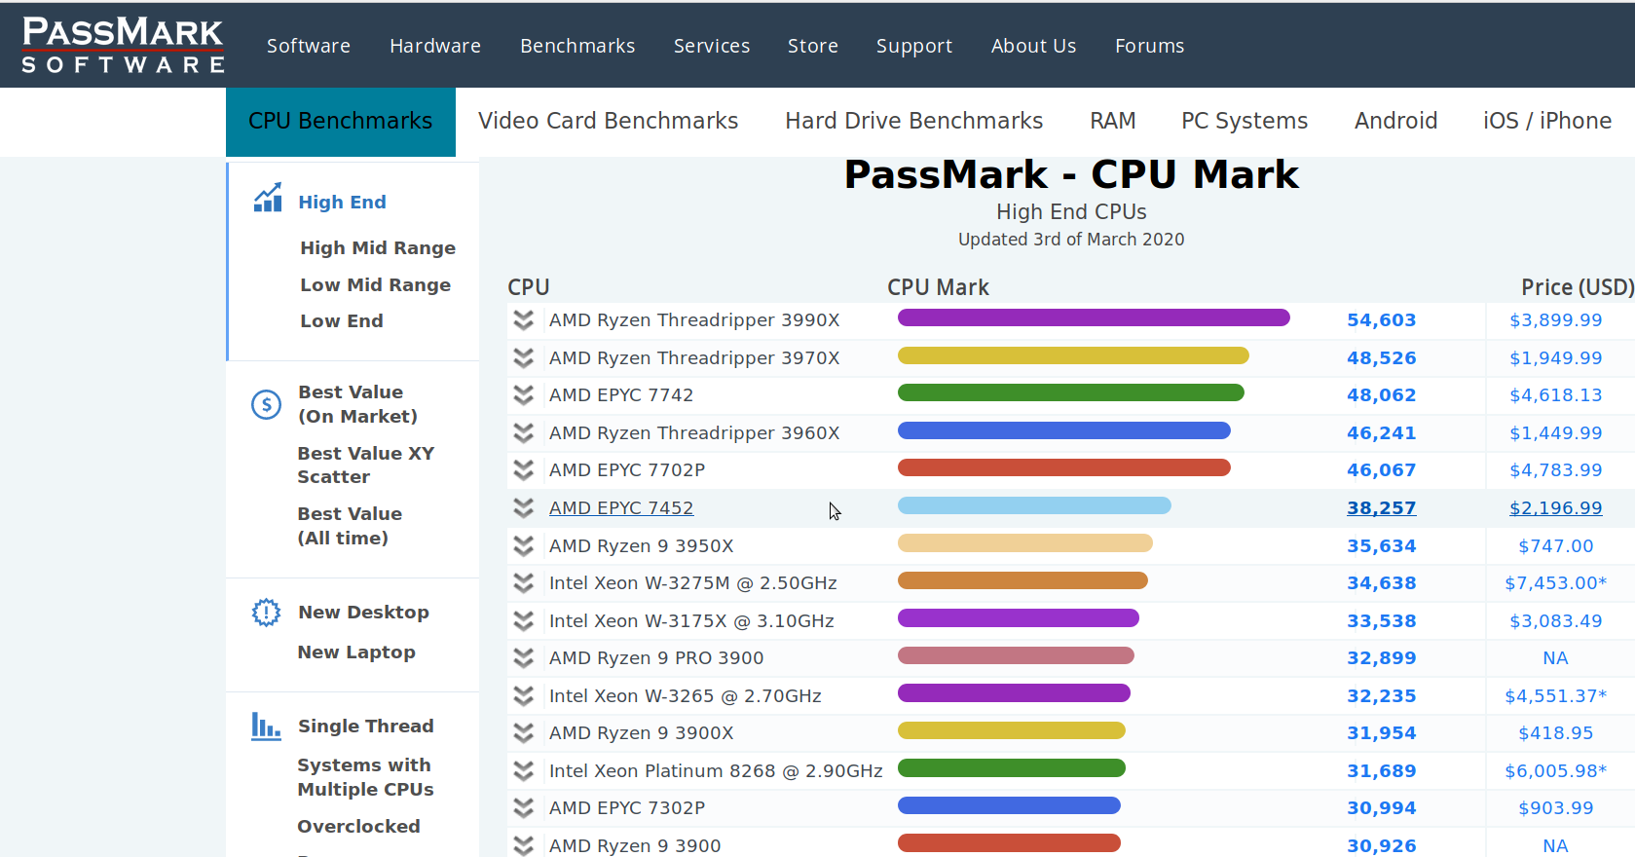This screenshot has width=1635, height=857.
Task: Open the Store menu item
Action: coord(813,46)
